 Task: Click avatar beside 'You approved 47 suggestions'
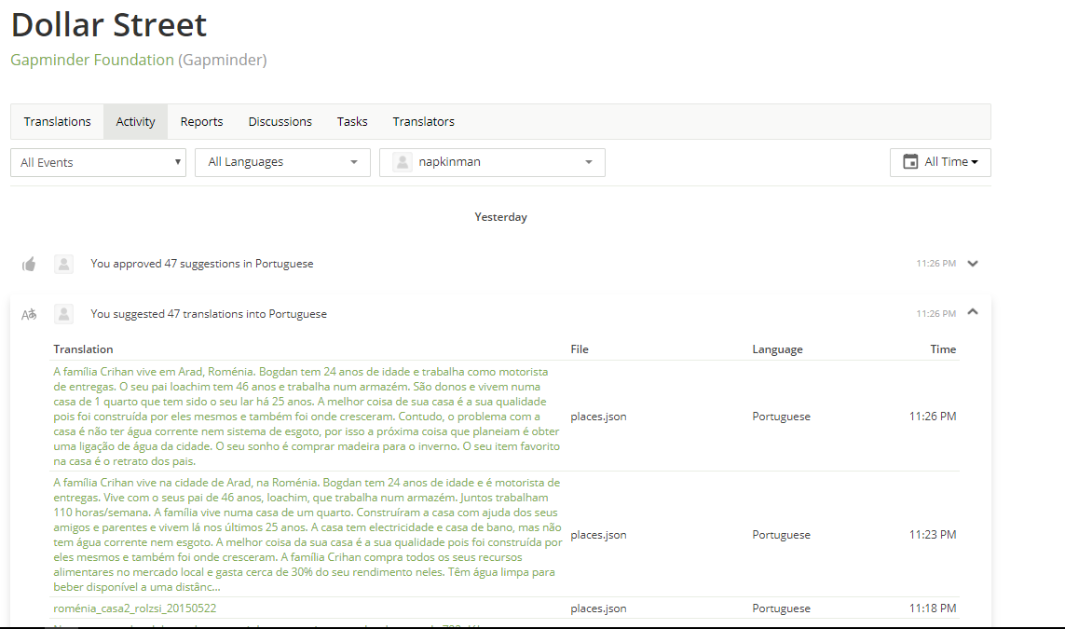pyautogui.click(x=64, y=264)
